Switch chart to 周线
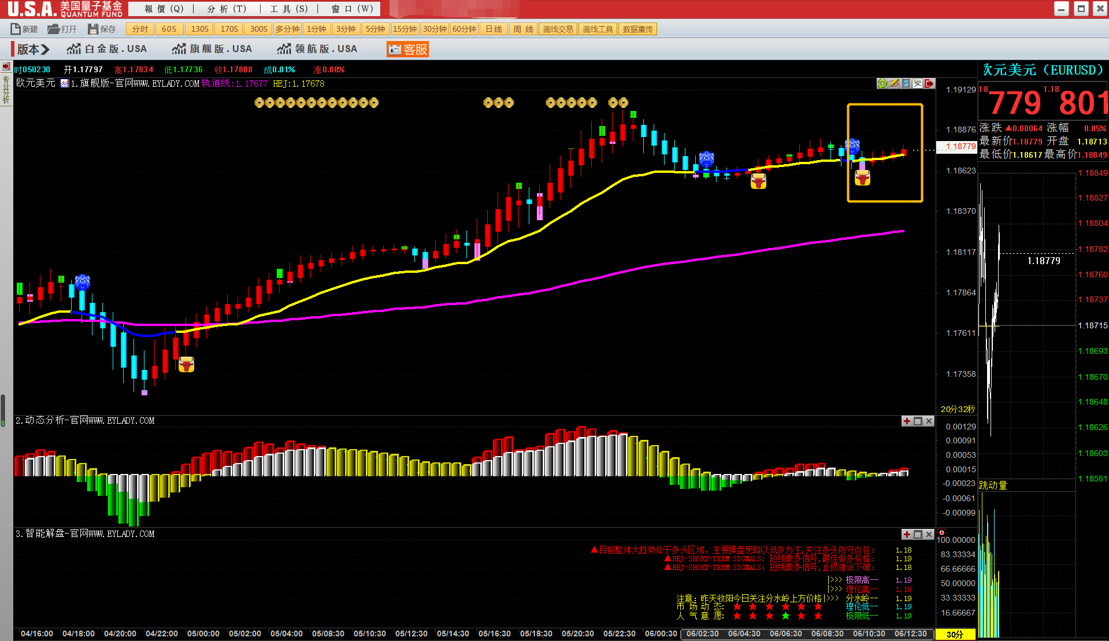Viewport: 1109px width, 641px height. tap(524, 29)
